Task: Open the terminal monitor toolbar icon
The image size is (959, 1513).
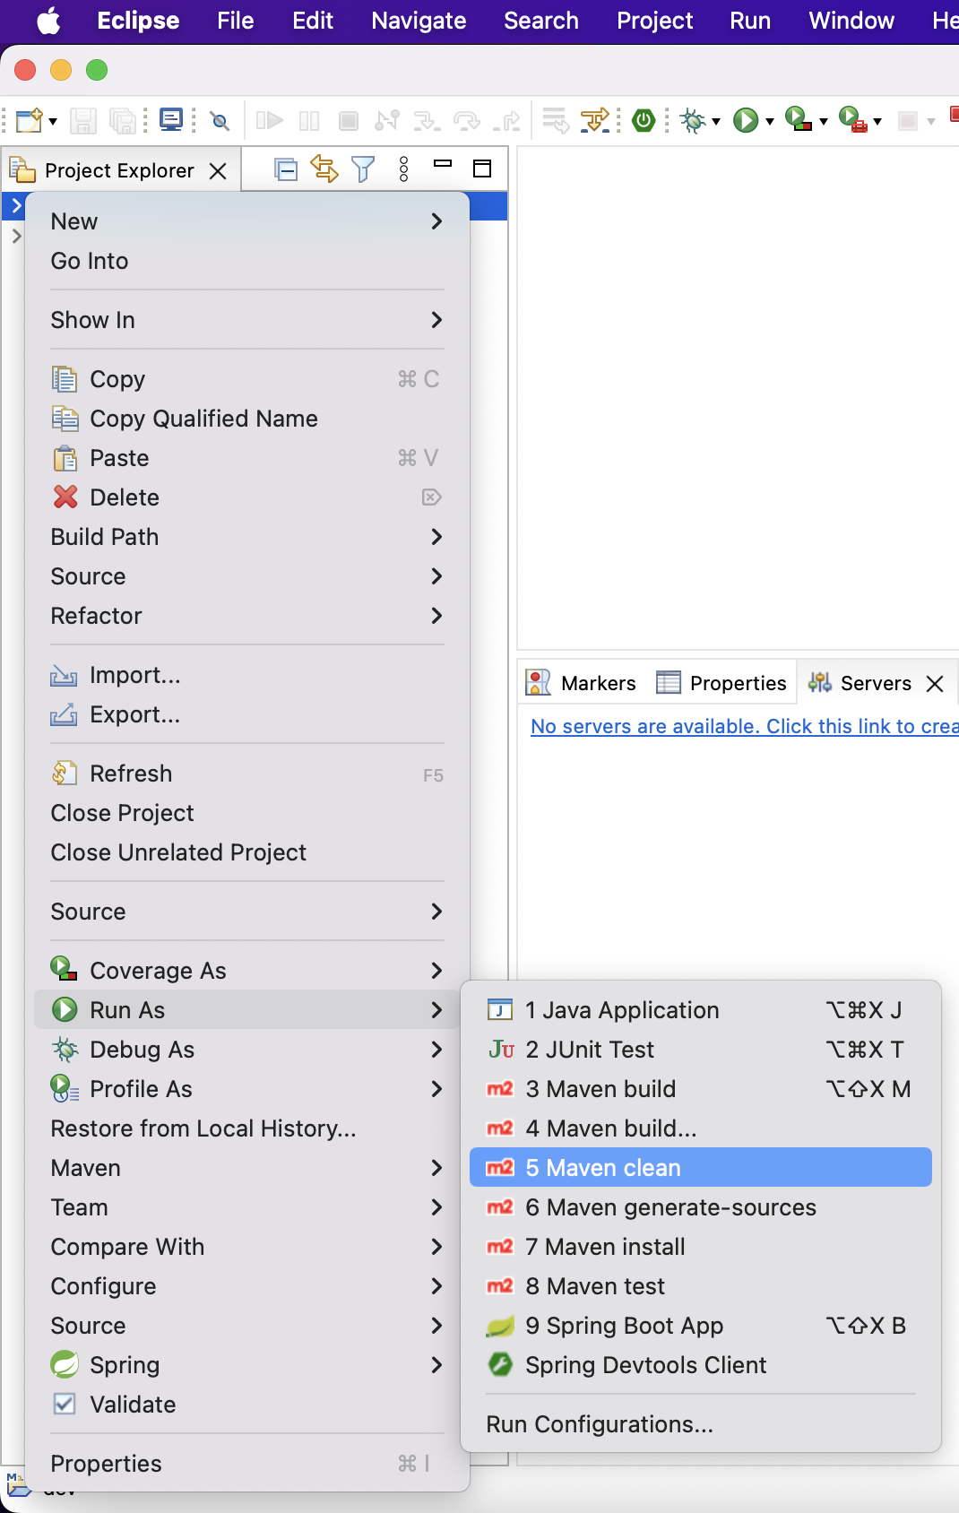Action: (x=170, y=119)
